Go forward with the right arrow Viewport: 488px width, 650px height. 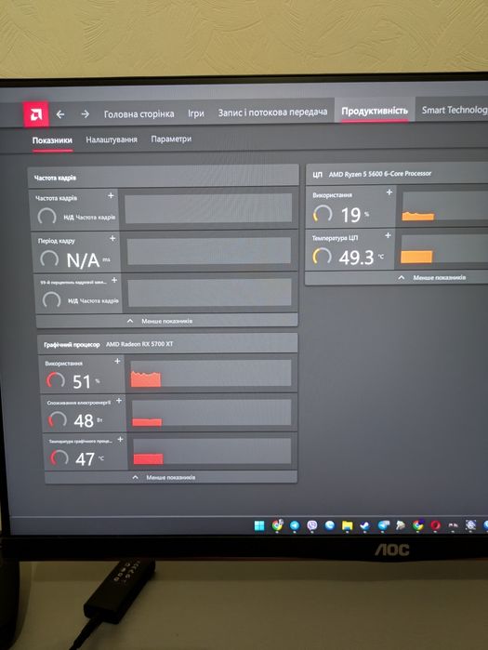[85, 113]
